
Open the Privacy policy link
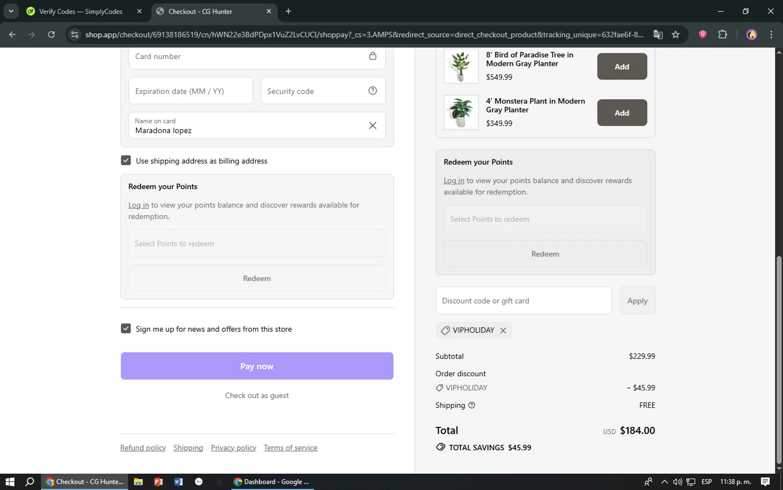click(x=233, y=448)
